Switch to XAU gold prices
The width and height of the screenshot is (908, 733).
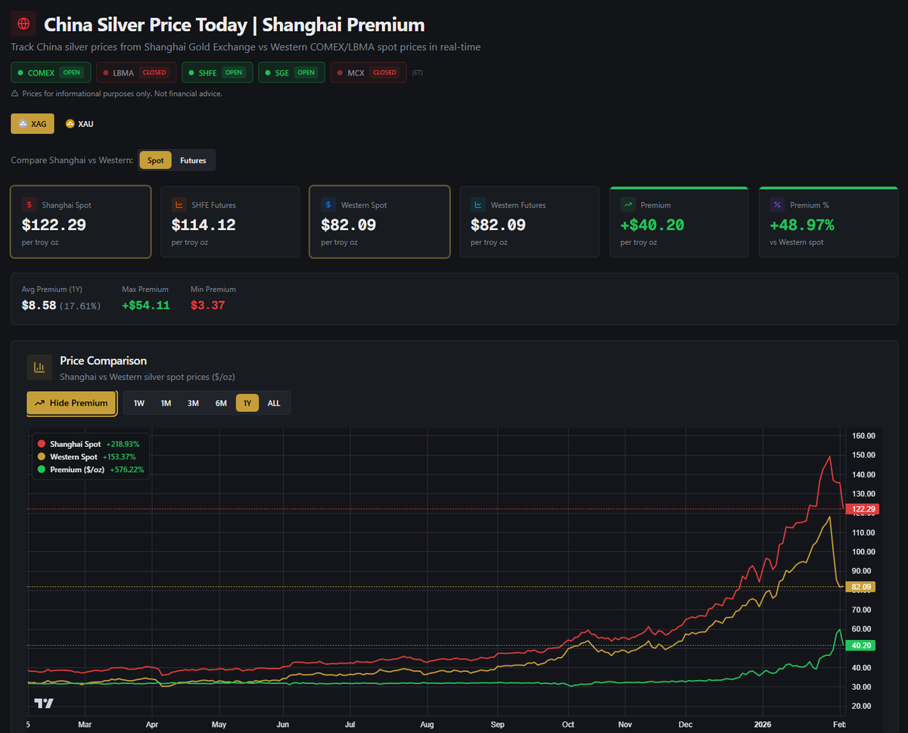(79, 123)
